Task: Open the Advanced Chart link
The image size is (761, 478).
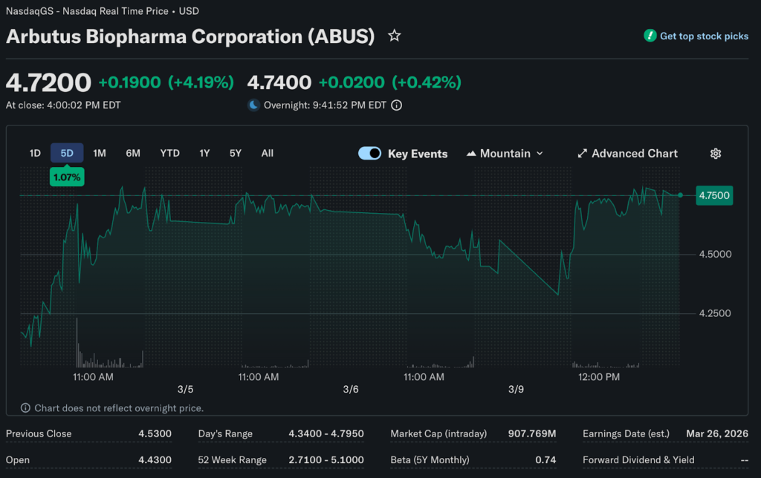Action: (634, 154)
